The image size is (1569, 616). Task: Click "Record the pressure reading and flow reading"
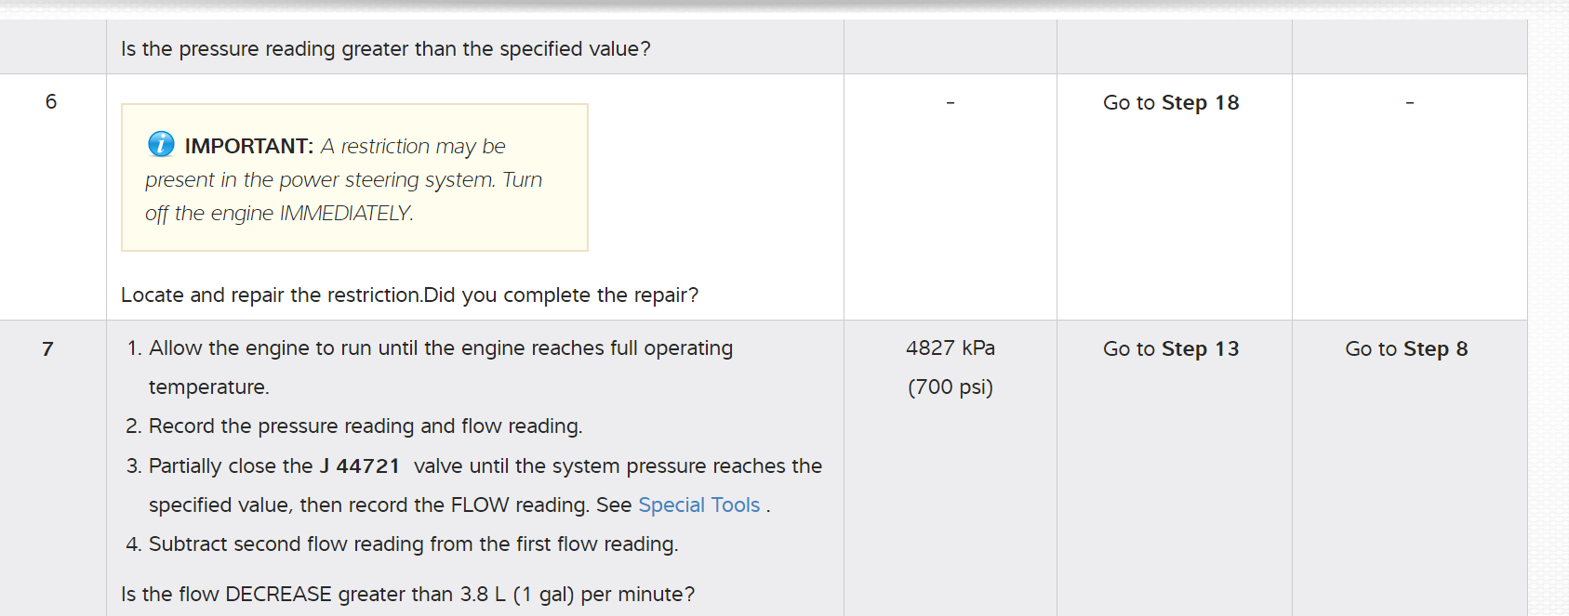(365, 426)
